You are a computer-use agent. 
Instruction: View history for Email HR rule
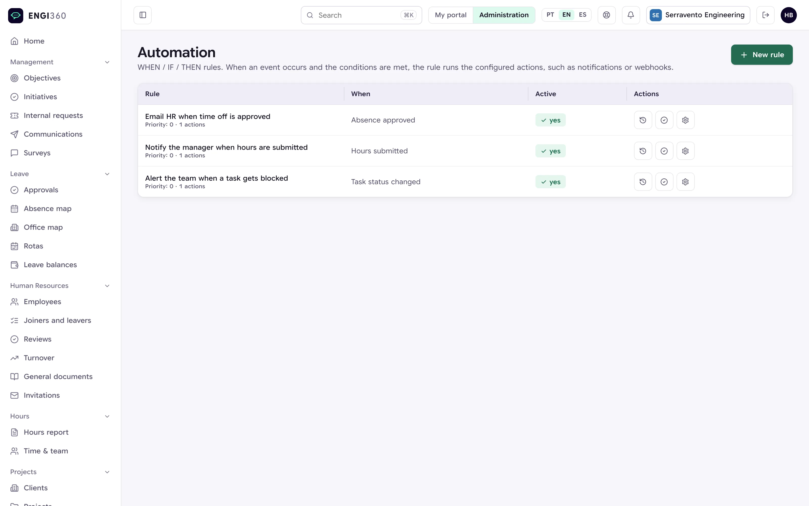642,120
